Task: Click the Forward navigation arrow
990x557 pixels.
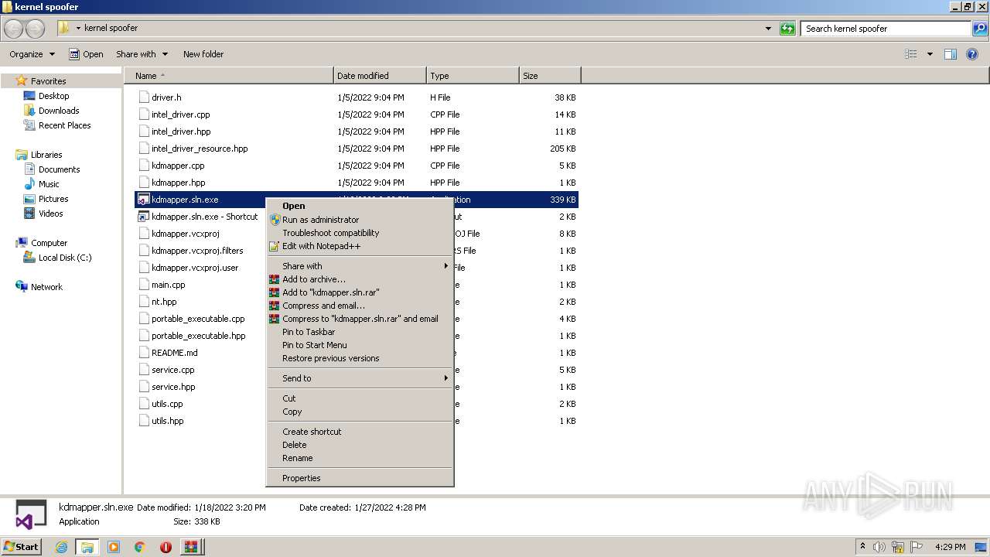Action: click(x=35, y=29)
